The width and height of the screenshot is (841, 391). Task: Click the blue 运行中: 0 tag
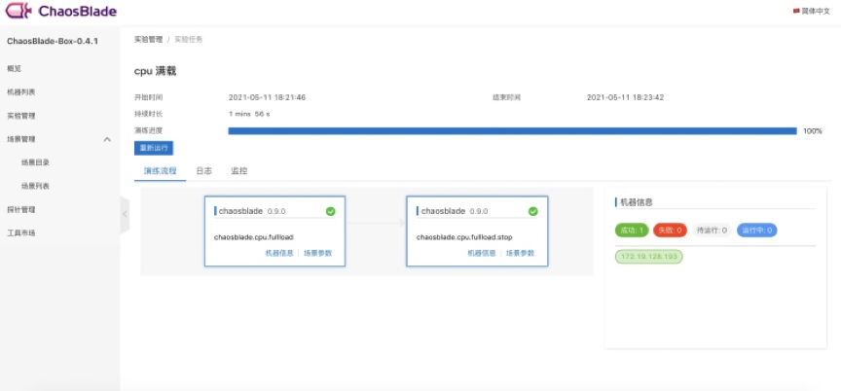click(756, 231)
